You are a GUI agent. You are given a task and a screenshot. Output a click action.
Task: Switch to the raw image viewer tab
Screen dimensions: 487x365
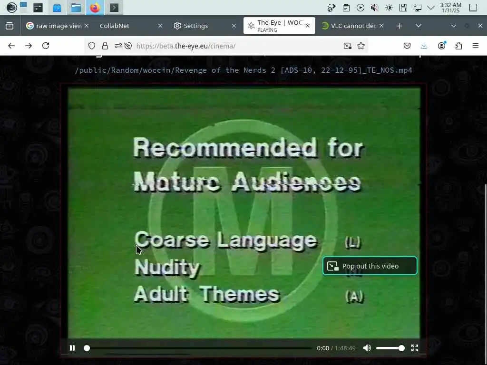(x=58, y=26)
